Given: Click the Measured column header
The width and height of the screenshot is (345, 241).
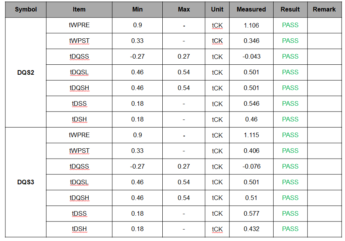Looking at the screenshot, I should click(x=251, y=9).
